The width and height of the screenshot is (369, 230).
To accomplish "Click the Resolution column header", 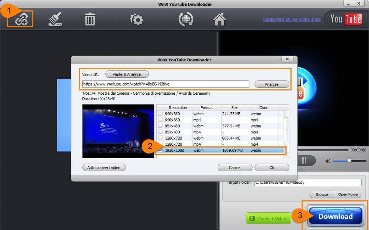I will (x=178, y=108).
